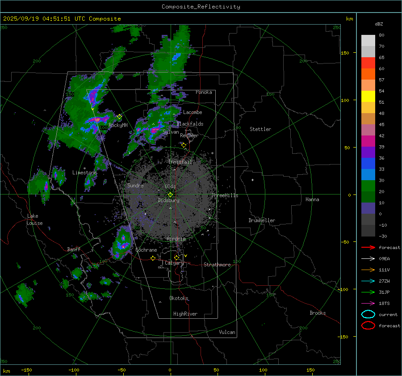The image size is (402, 376).
Task: Select the yellow radar site marker at Olds
Action: 170,194
